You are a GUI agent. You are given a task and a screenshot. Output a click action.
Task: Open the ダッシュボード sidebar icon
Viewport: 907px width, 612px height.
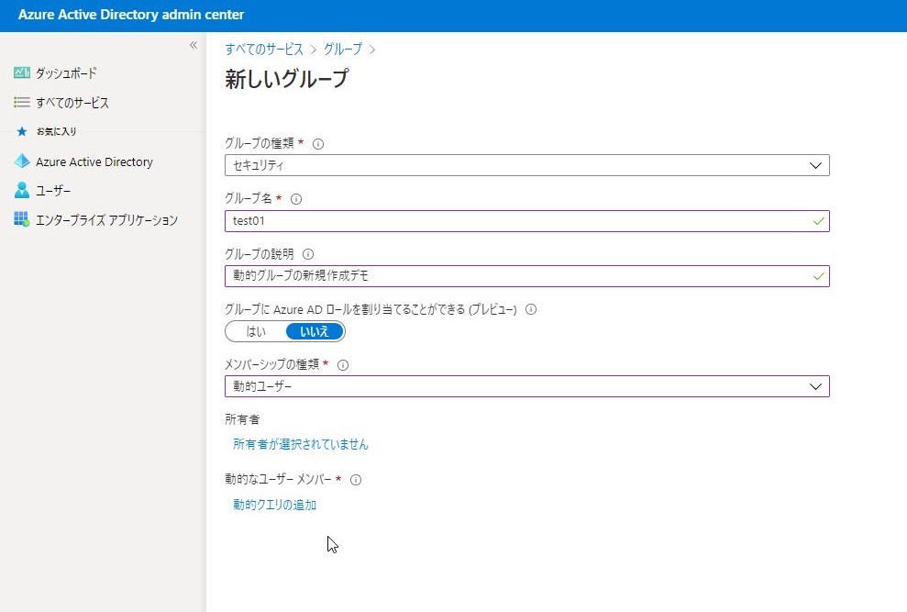click(x=20, y=72)
